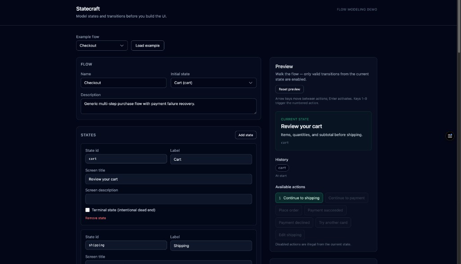The width and height of the screenshot is (461, 264).
Task: Click the Review your cart preview heading
Action: point(301,127)
